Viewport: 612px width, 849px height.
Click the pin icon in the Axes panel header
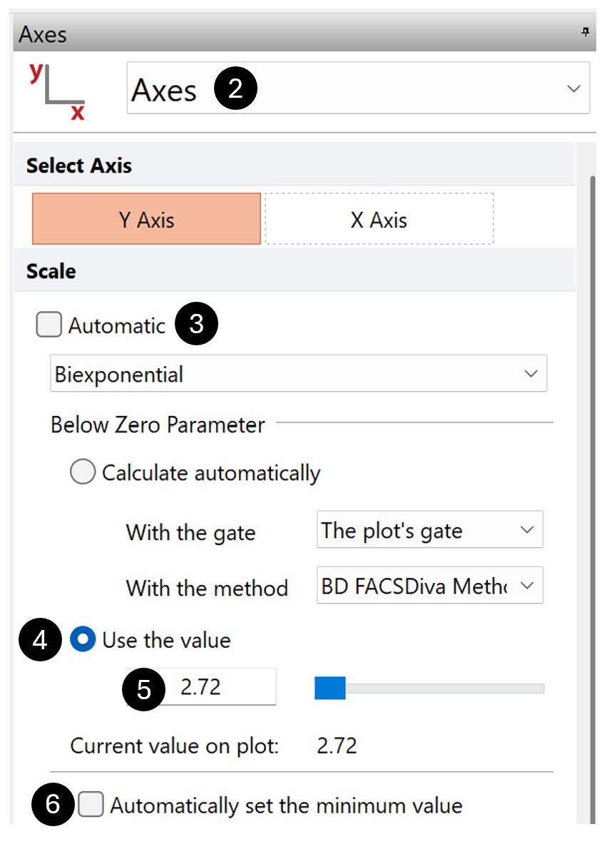[x=586, y=32]
